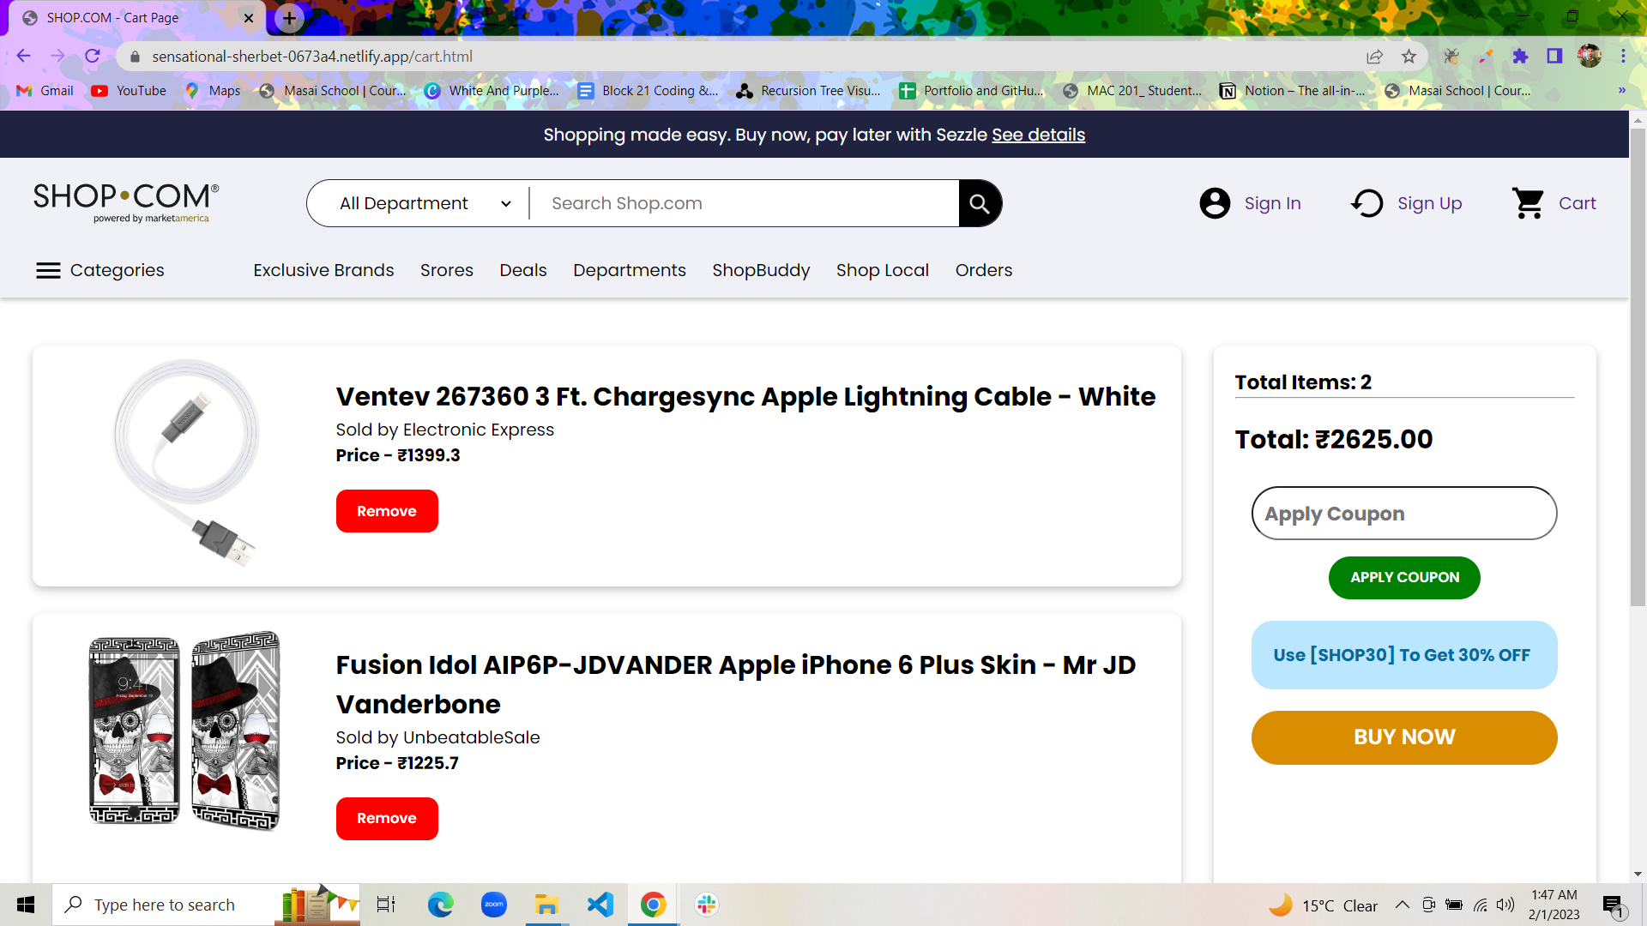Open the Exclusive Brands menu item
1647x926 pixels.
tap(323, 270)
